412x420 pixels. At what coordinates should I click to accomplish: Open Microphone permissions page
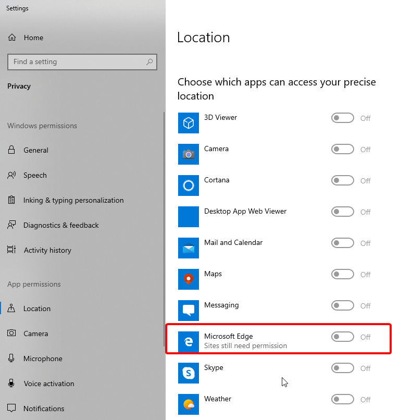(82, 359)
